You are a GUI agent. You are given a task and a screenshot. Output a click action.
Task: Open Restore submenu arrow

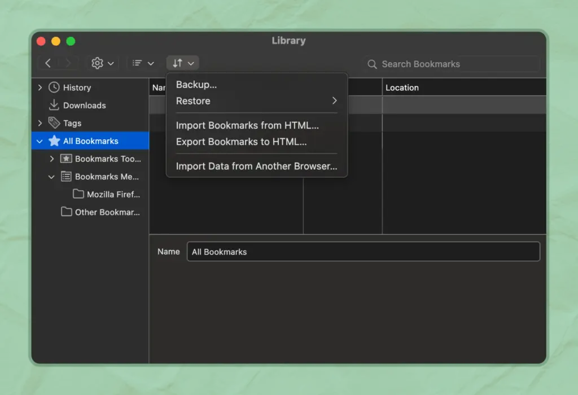(x=334, y=100)
